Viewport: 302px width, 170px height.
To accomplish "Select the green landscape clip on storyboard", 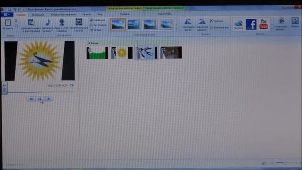I will 97,53.
